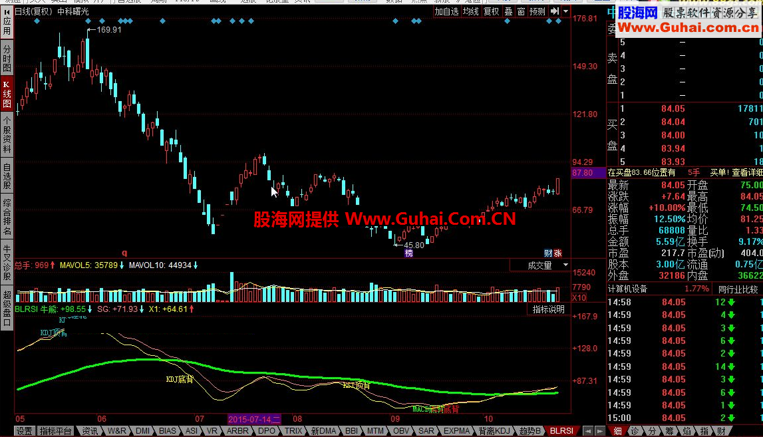
Task: Click the X10 volume scale label
Action: pyautogui.click(x=579, y=298)
